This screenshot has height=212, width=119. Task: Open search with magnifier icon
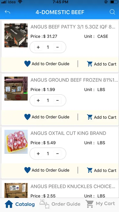112,12
